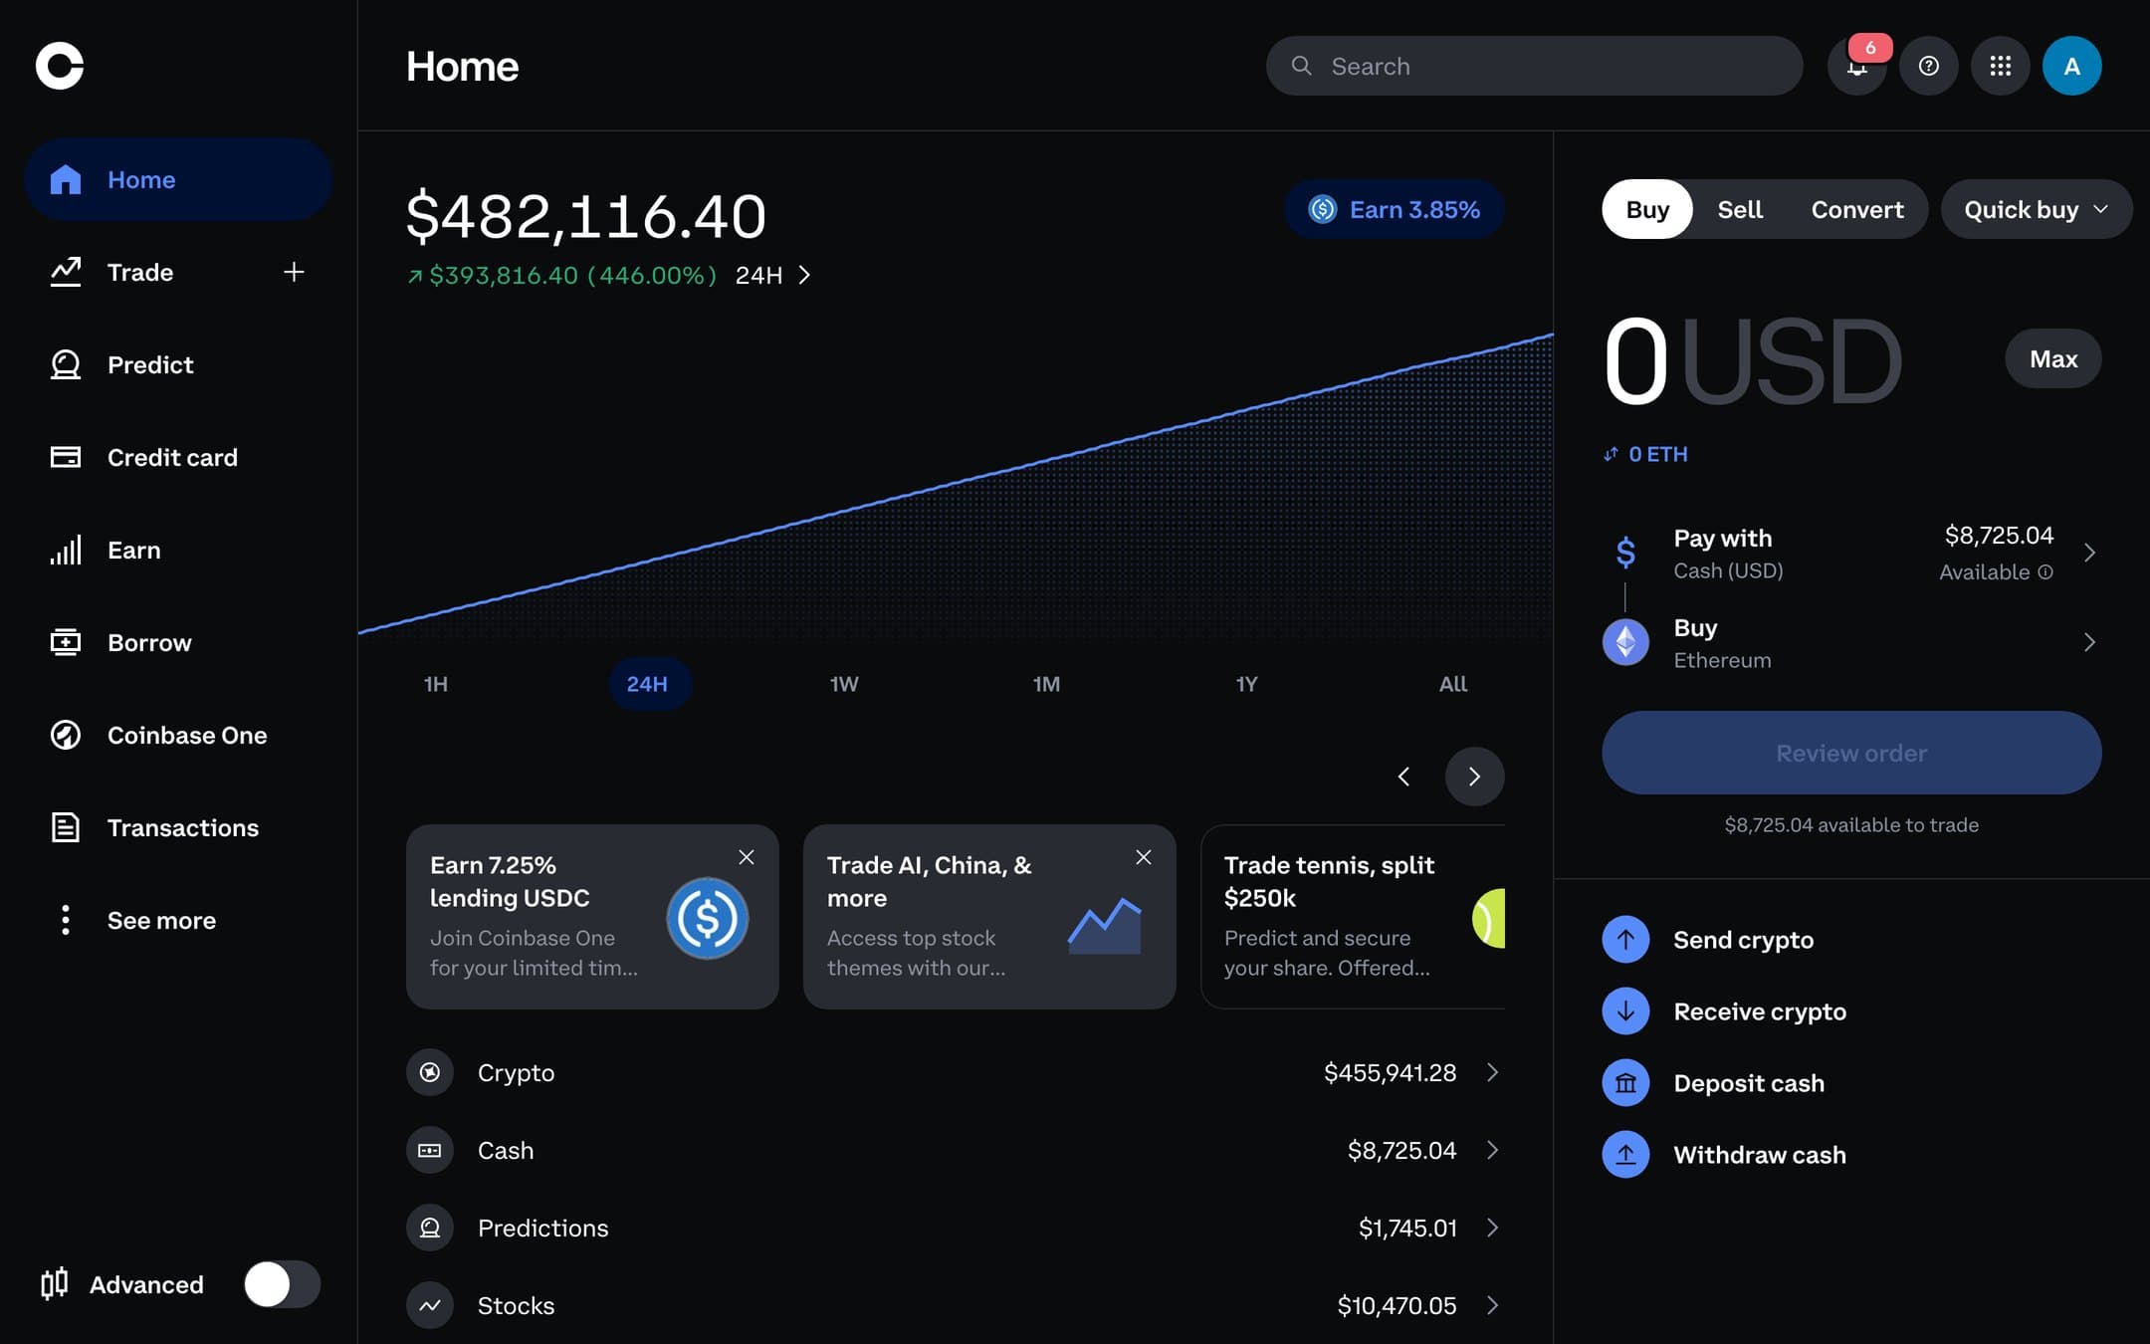Open the notifications bell icon

coord(1857,66)
